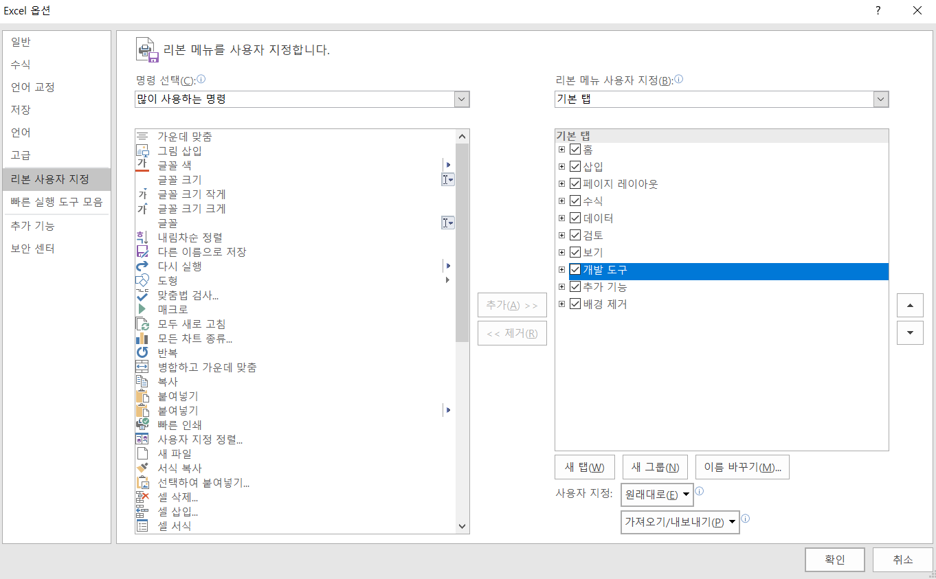The height and width of the screenshot is (579, 936).
Task: Expand the 개발 도구 tree node
Action: pos(561,269)
